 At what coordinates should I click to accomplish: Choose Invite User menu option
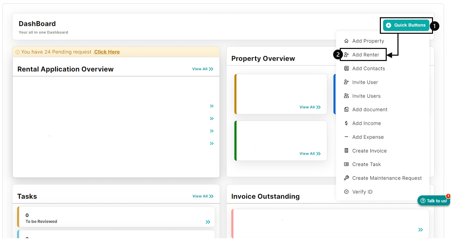point(365,82)
